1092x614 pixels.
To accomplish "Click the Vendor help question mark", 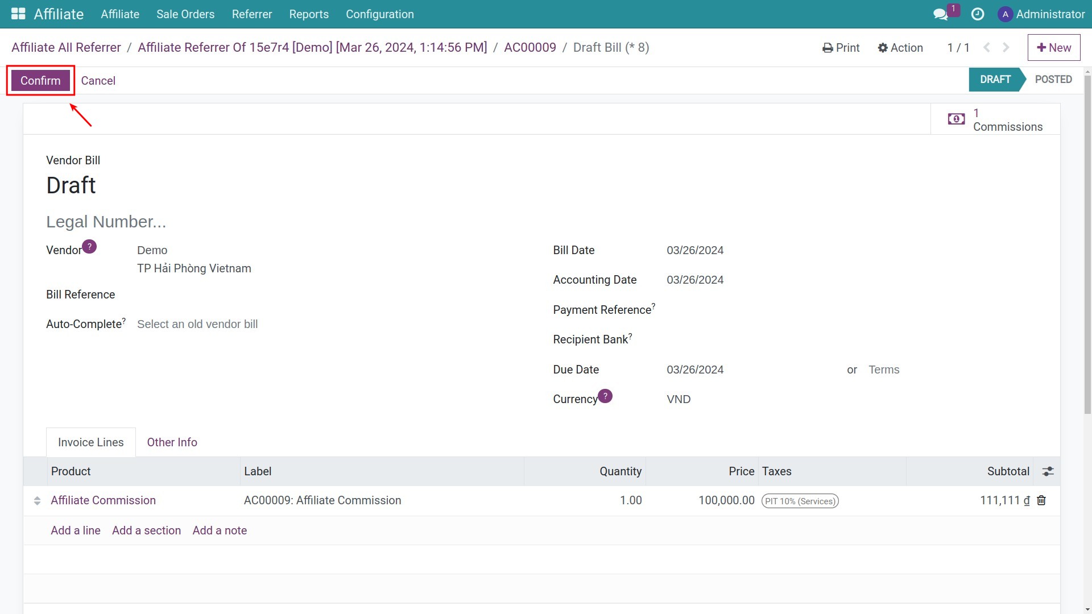I will [89, 246].
